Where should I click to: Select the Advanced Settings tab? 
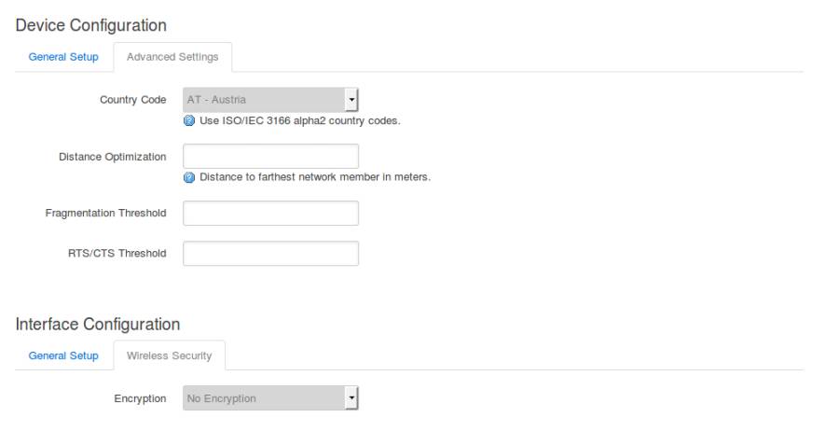click(x=172, y=57)
